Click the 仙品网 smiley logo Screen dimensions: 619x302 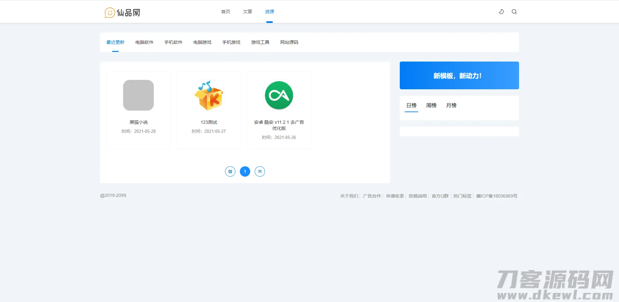(x=110, y=13)
